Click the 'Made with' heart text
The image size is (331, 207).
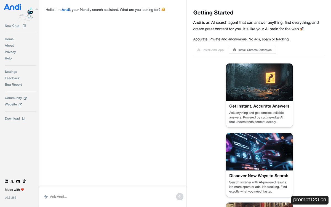tap(15, 190)
